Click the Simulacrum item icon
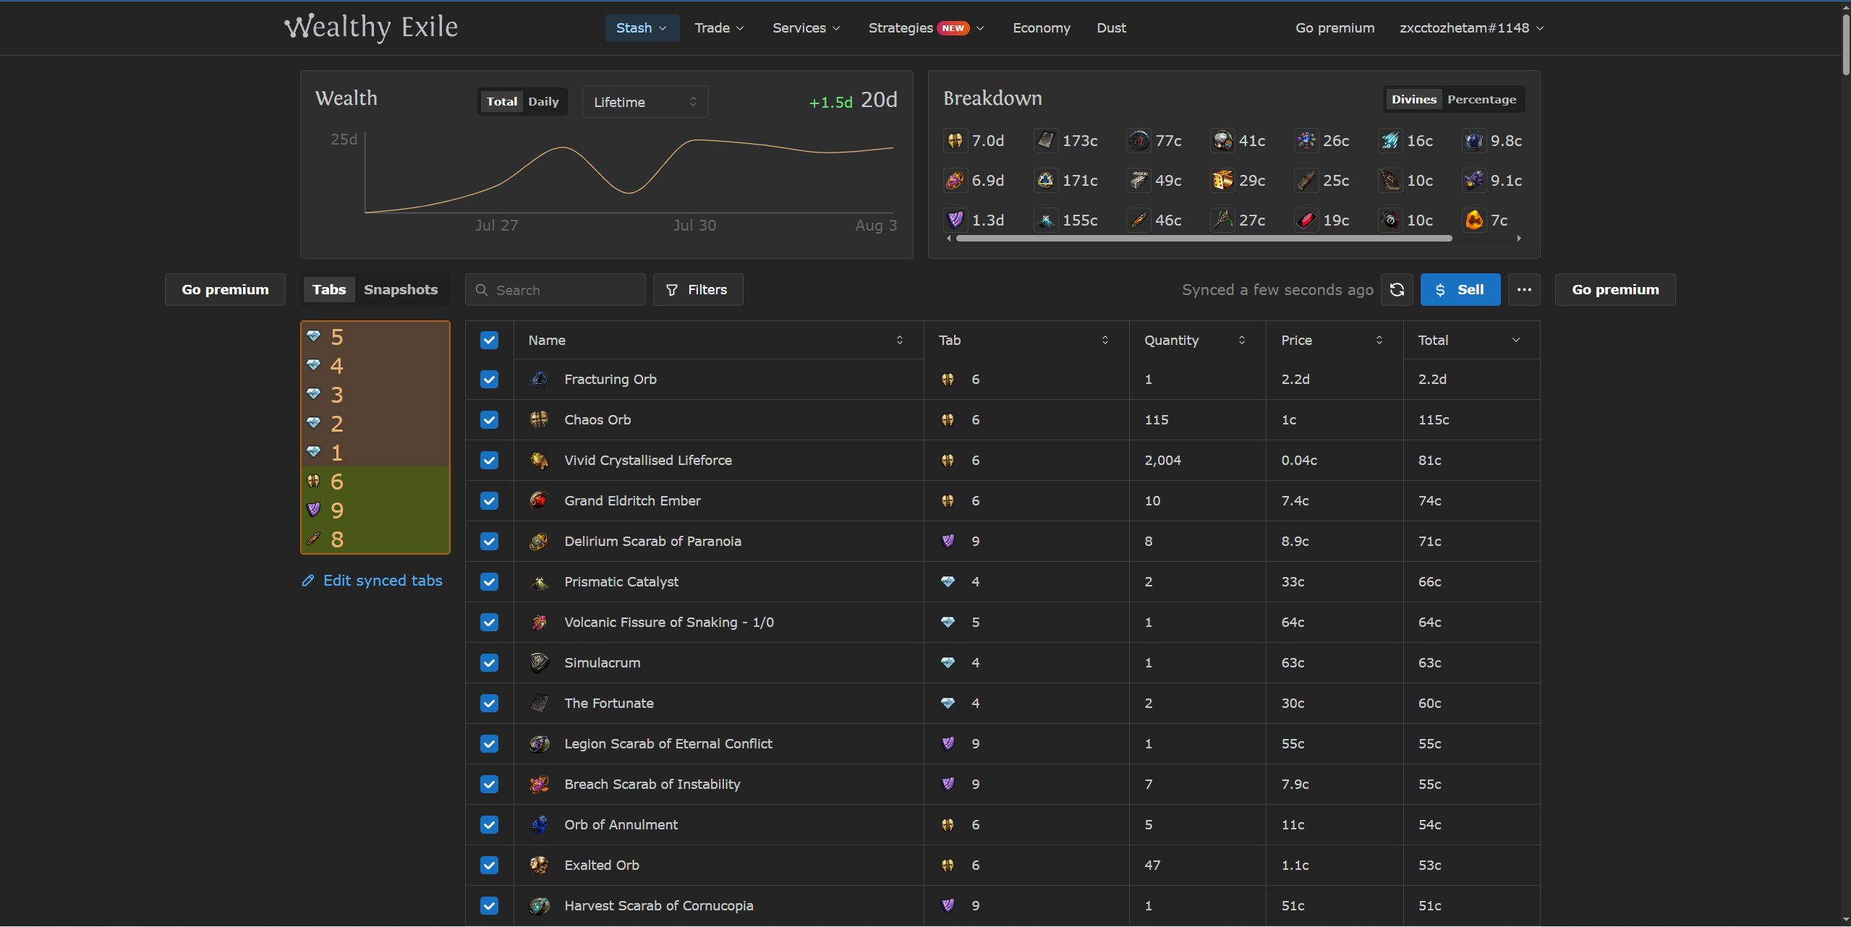The height and width of the screenshot is (927, 1851). 539,663
